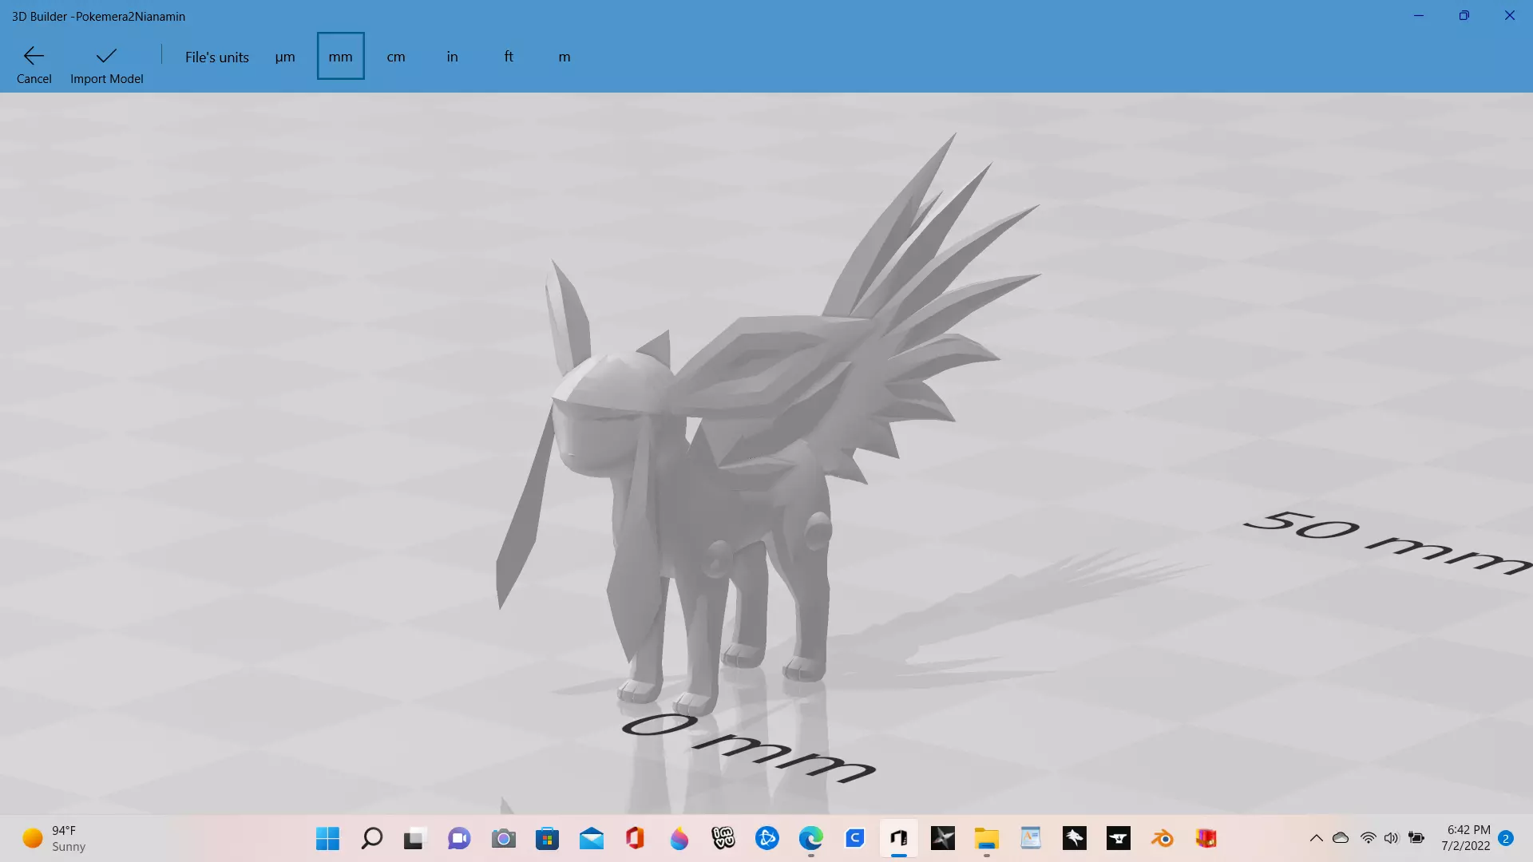Open the document viewer taskbar icon
The height and width of the screenshot is (862, 1533).
point(1031,838)
